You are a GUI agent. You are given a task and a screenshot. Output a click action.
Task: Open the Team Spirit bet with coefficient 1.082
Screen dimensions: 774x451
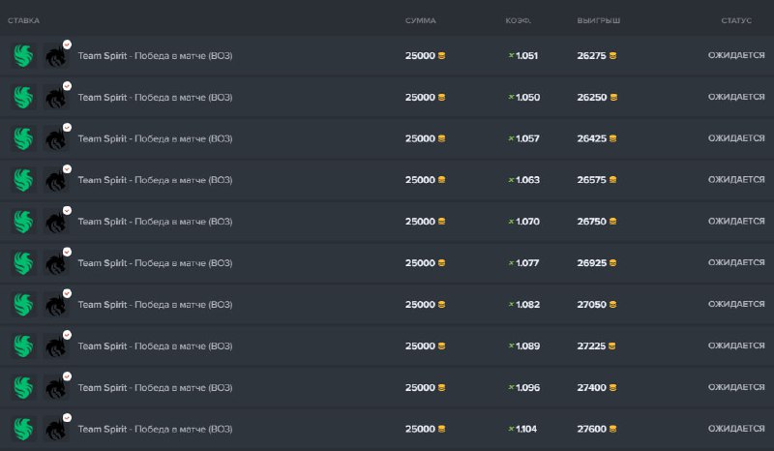(x=155, y=305)
